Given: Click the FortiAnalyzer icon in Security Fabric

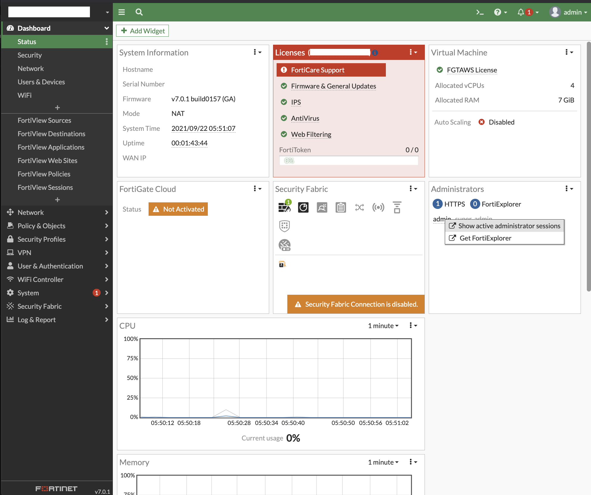Looking at the screenshot, I should click(303, 207).
